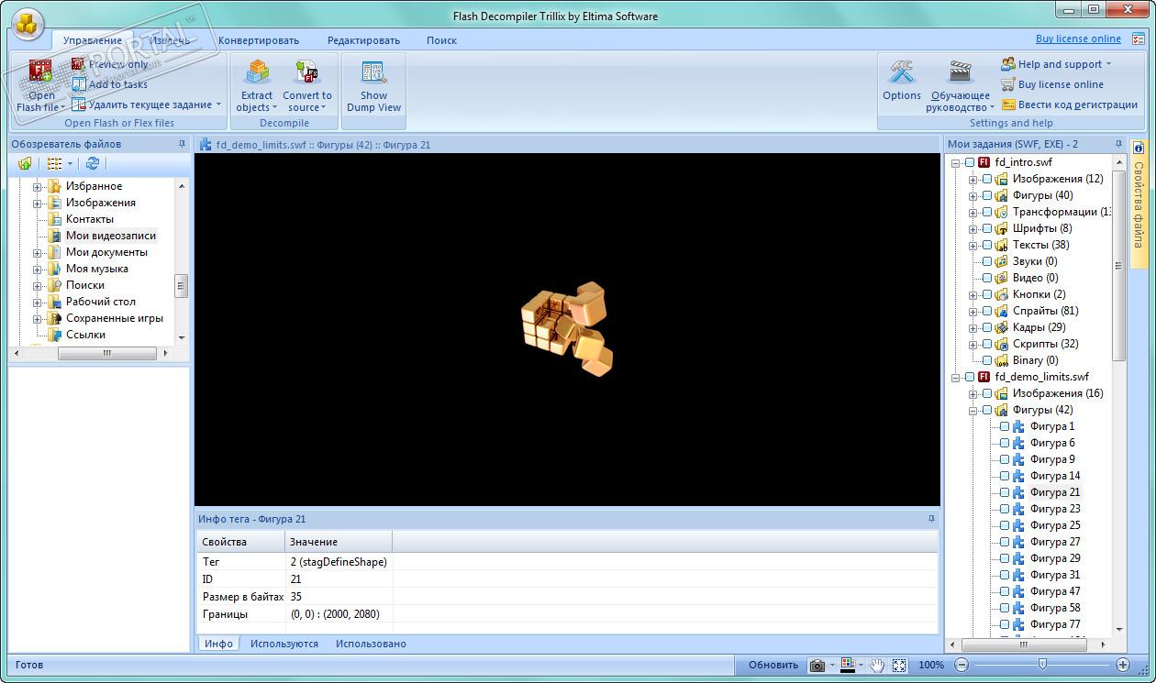
Task: Expand the Рабочий стол folder node
Action: [38, 302]
